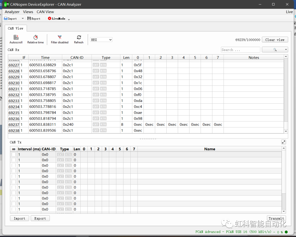Image resolution: width=296 pixels, height=237 pixels.
Task: Click the Filter disabled funnel icon
Action: pyautogui.click(x=59, y=38)
